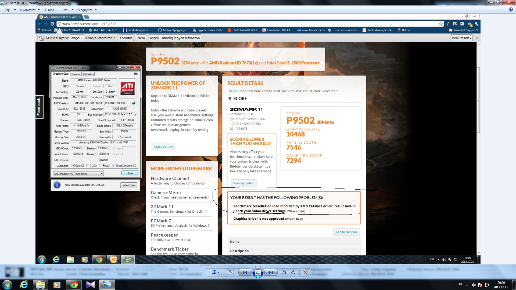Viewport: 516px width, 290px height.
Task: Open Windows Start menu in bottom taskbar
Action: pyautogui.click(x=7, y=285)
